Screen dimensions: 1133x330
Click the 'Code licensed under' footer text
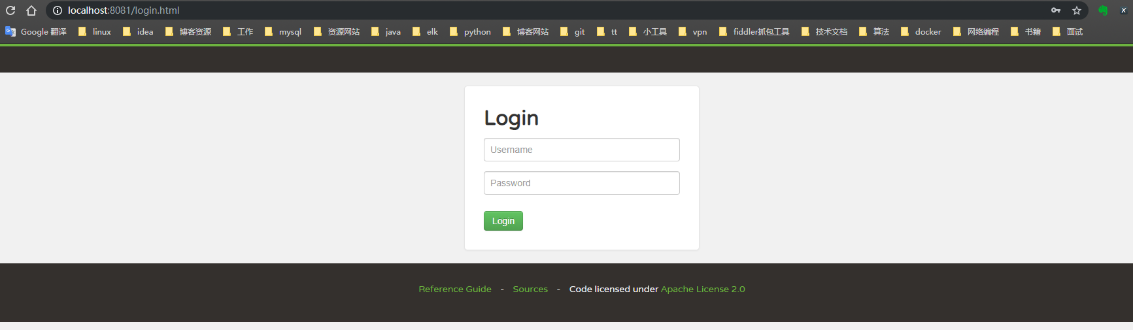[x=614, y=289]
